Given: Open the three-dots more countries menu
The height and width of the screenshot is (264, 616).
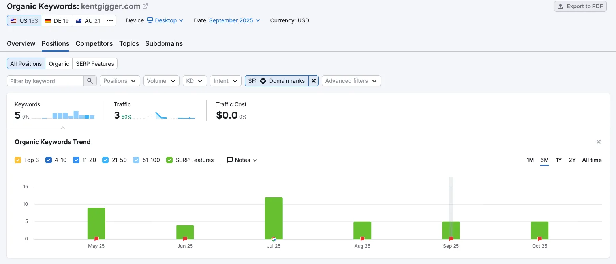Looking at the screenshot, I should [110, 20].
